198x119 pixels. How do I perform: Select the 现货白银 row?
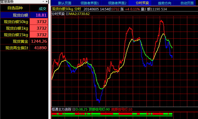24,15
